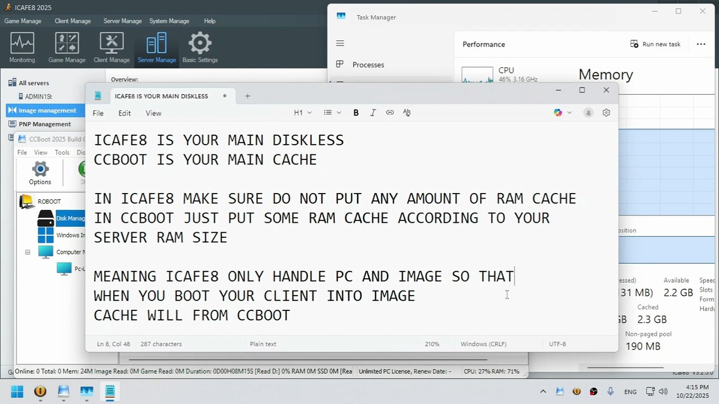Open Copilot icon in Notepad

coord(557,113)
